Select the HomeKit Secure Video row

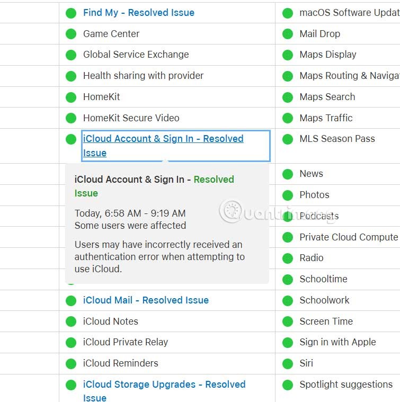pyautogui.click(x=131, y=118)
